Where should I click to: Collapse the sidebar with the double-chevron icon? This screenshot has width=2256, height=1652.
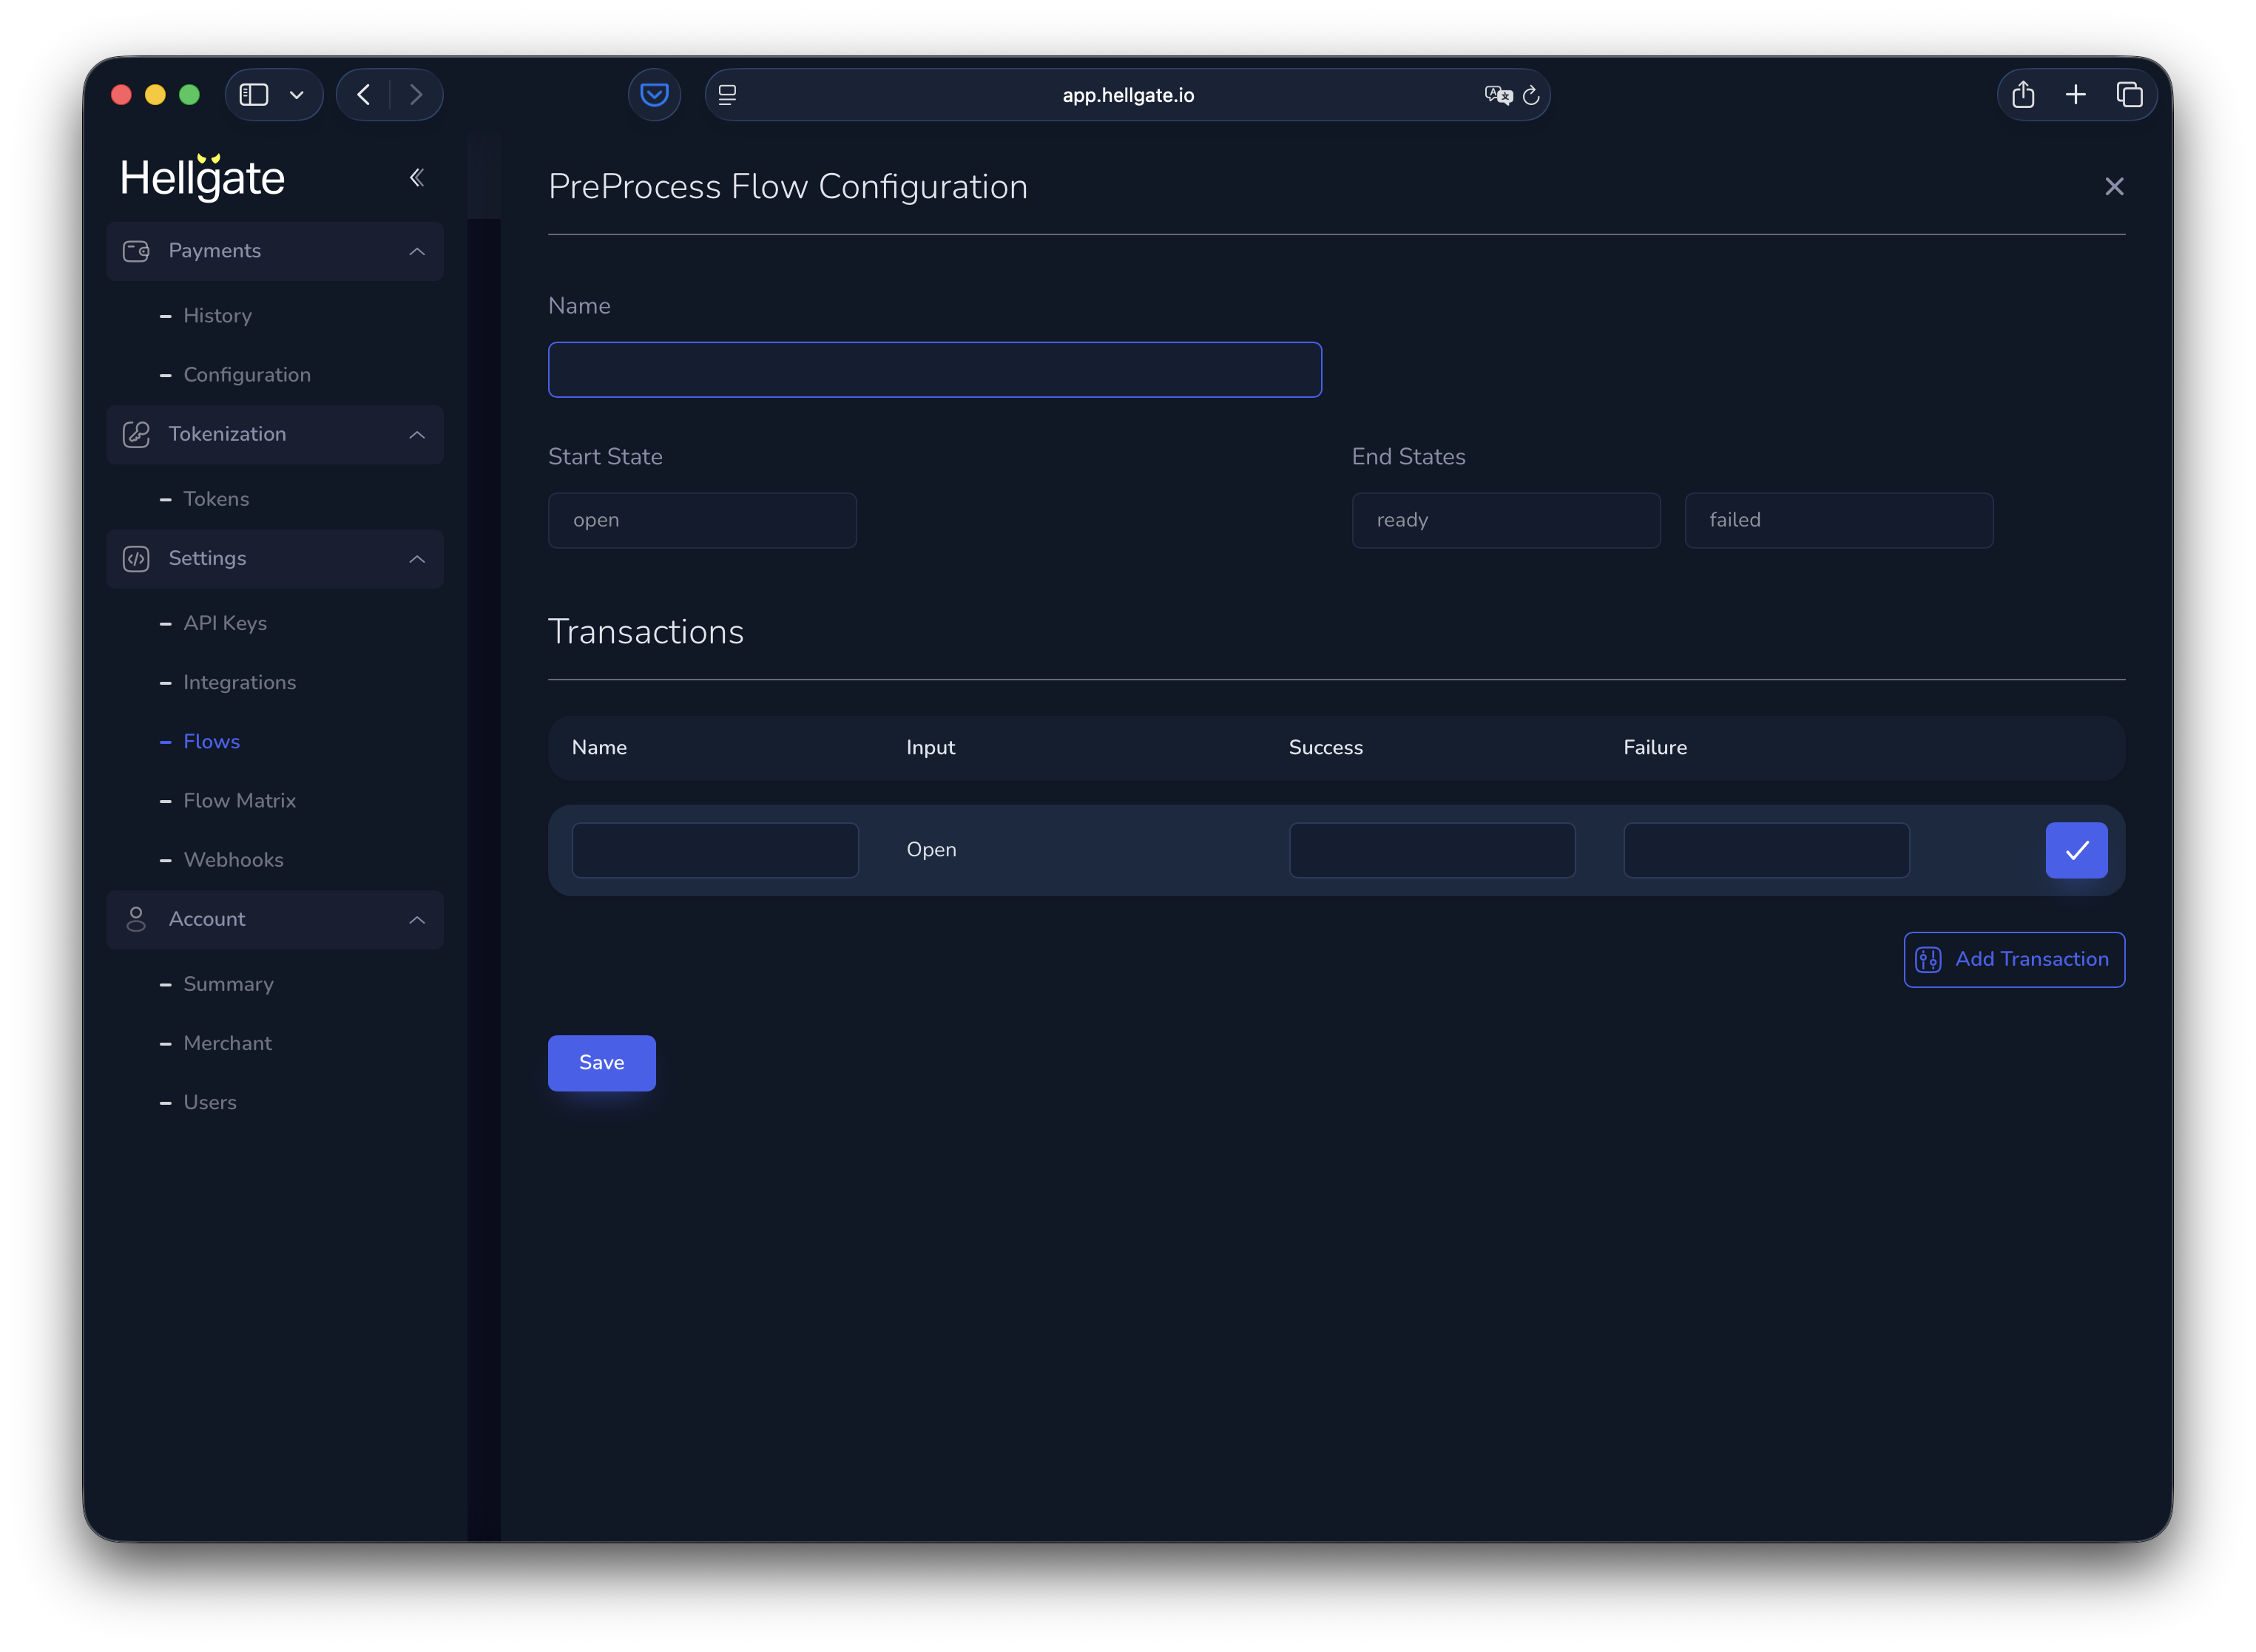[x=417, y=176]
